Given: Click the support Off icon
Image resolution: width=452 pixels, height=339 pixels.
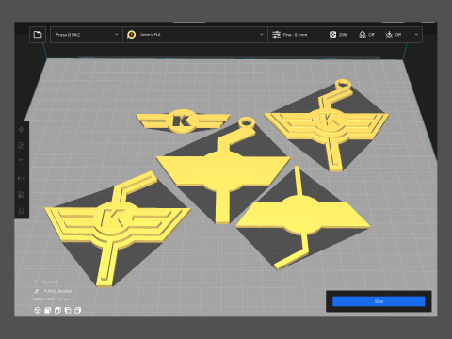Looking at the screenshot, I should (363, 35).
